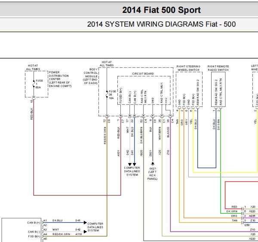Select the vertical "D42" circuit code

(x=128, y=152)
